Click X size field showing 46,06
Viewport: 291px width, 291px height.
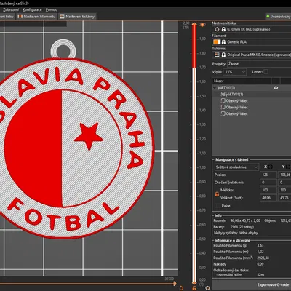tap(268, 198)
